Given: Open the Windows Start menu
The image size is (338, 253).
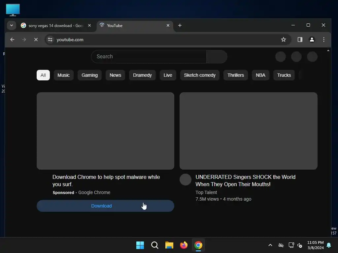Looking at the screenshot, I should [140, 245].
